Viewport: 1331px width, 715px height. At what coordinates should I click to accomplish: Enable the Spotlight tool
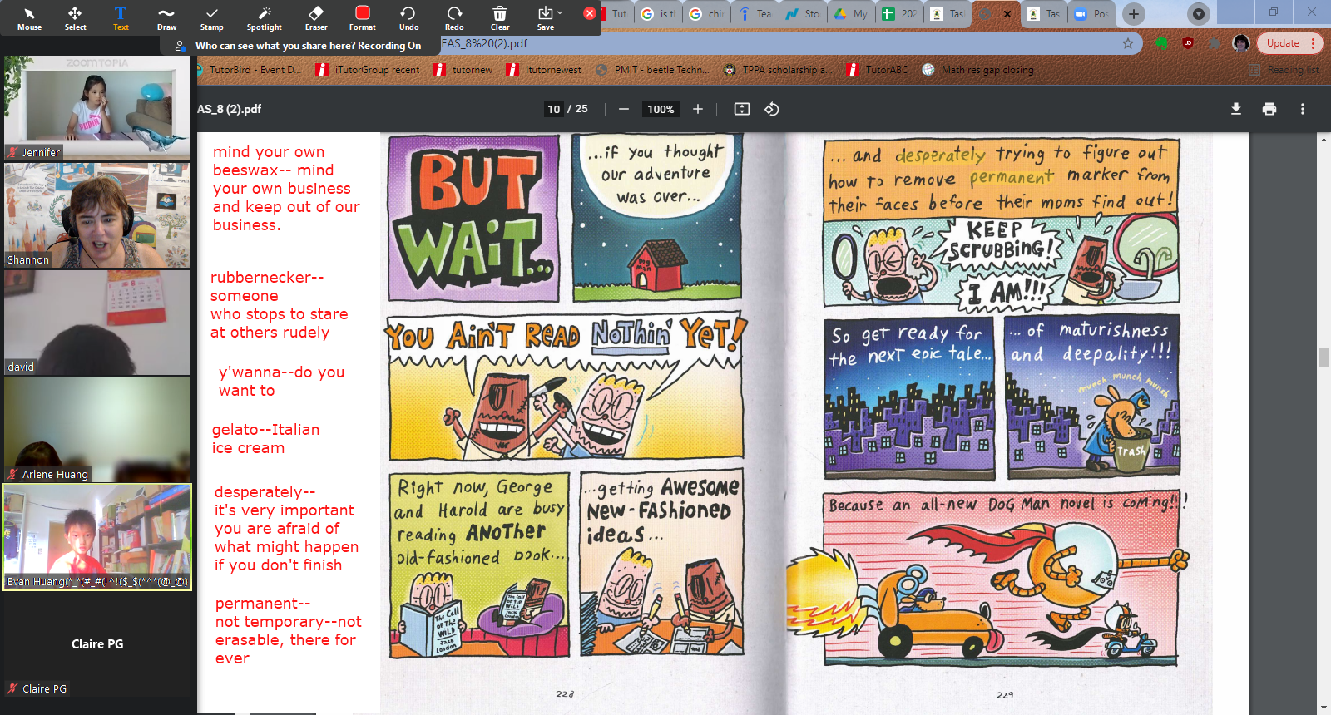click(265, 18)
